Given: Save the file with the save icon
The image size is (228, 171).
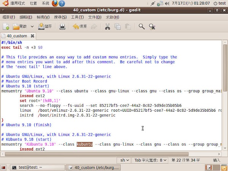Looking at the screenshot, I should tap(45, 27).
